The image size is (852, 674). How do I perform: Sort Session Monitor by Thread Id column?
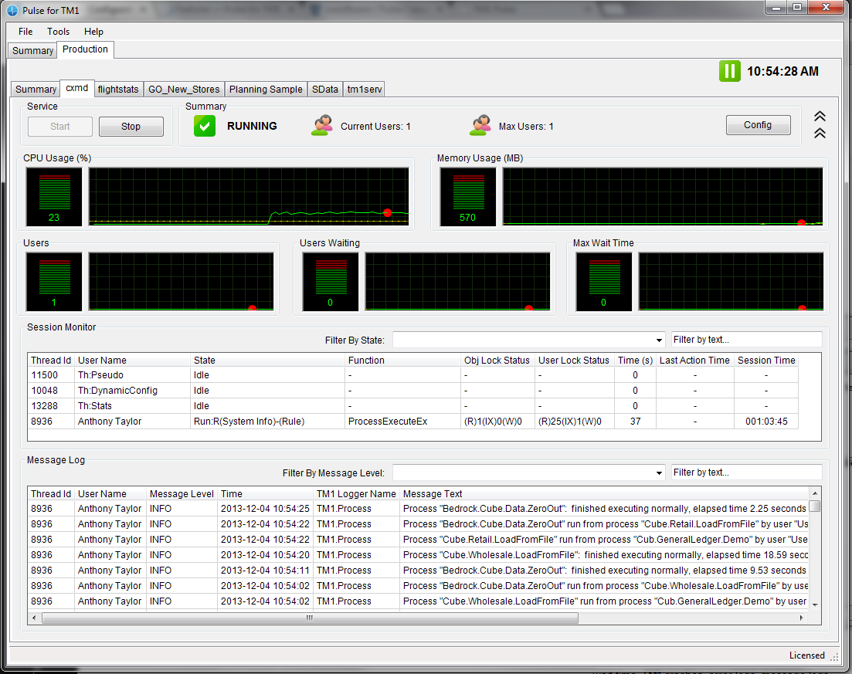coord(51,360)
